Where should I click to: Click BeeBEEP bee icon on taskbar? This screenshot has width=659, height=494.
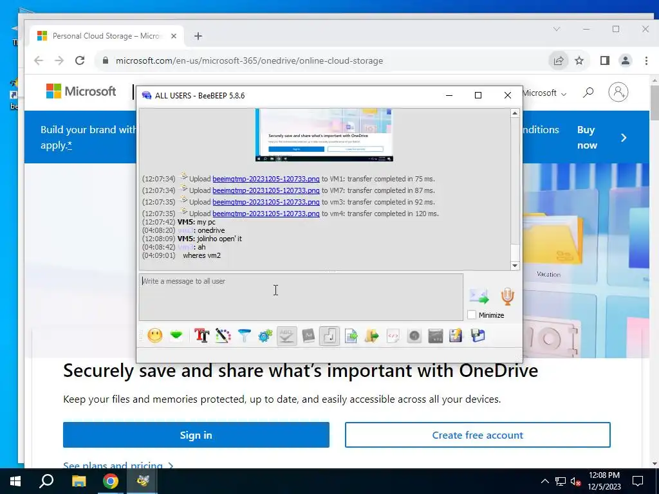click(142, 481)
